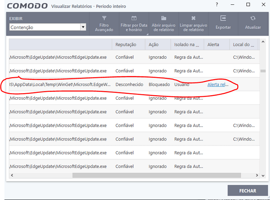Click the horizontal scrollbar left arrow

pyautogui.click(x=12, y=175)
